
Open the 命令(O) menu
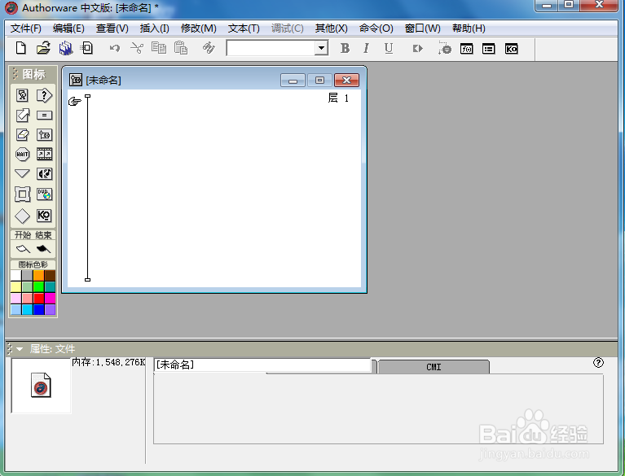click(x=376, y=28)
